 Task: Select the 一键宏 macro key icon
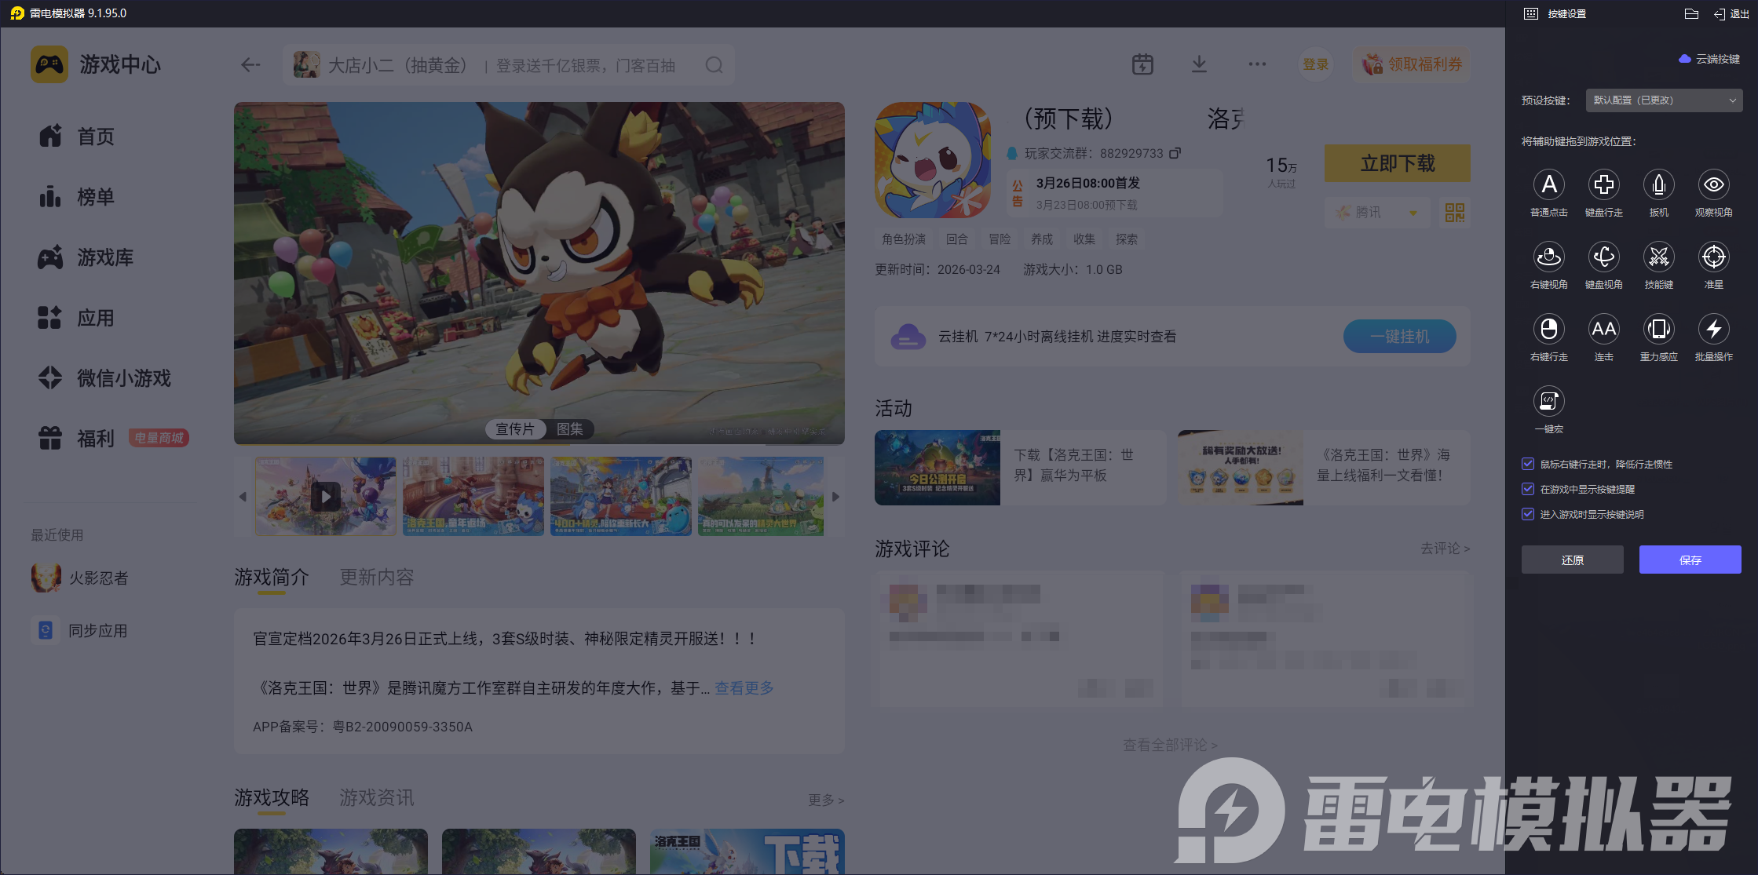tap(1548, 402)
